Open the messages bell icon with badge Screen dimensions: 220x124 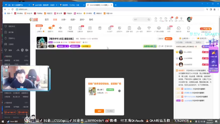point(176,19)
